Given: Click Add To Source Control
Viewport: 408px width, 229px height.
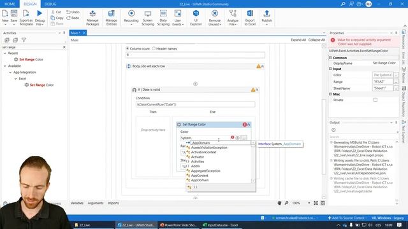Looking at the screenshot, I should pyautogui.click(x=347, y=218).
